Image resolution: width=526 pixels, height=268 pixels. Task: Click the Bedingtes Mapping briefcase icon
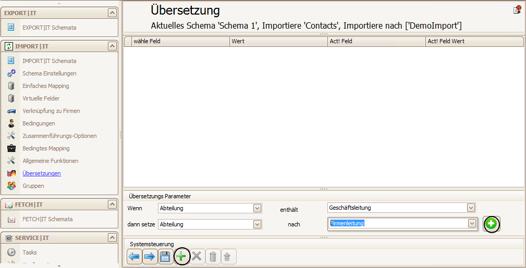(11, 148)
